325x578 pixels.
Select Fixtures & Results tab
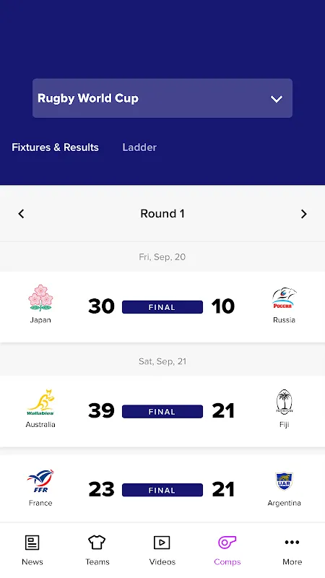tap(56, 147)
